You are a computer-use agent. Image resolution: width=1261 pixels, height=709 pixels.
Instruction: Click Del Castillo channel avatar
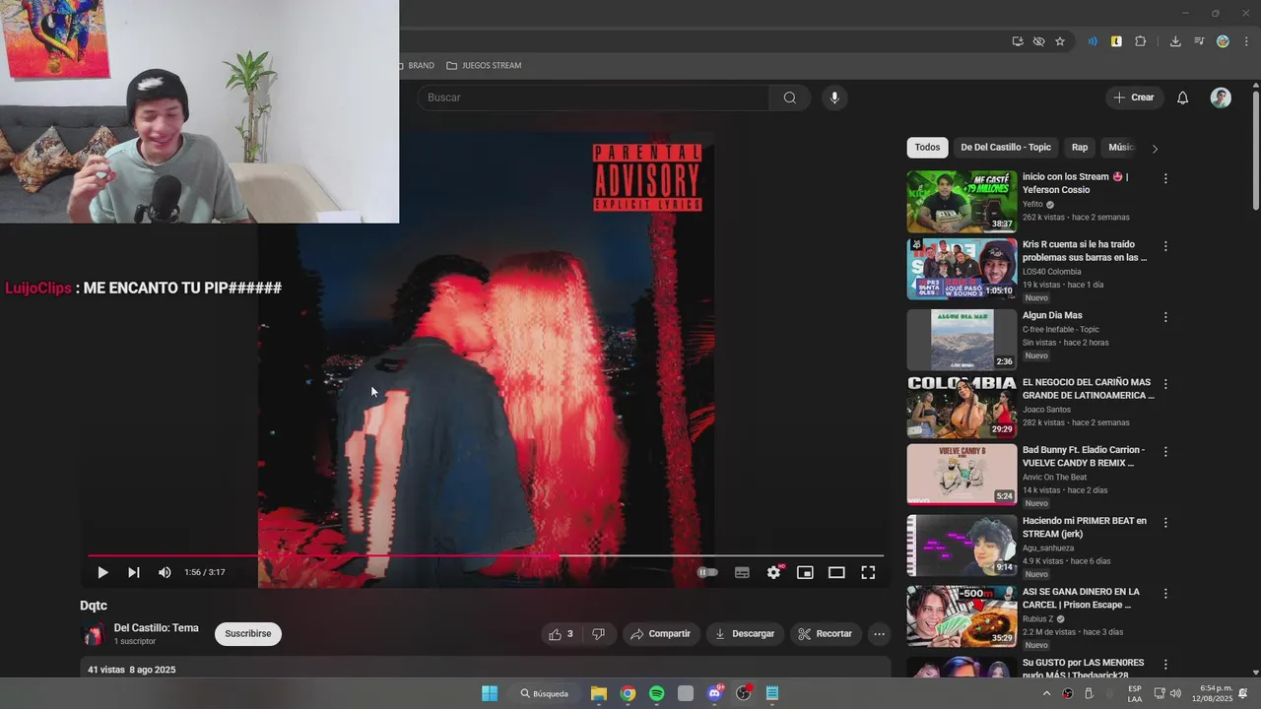94,634
